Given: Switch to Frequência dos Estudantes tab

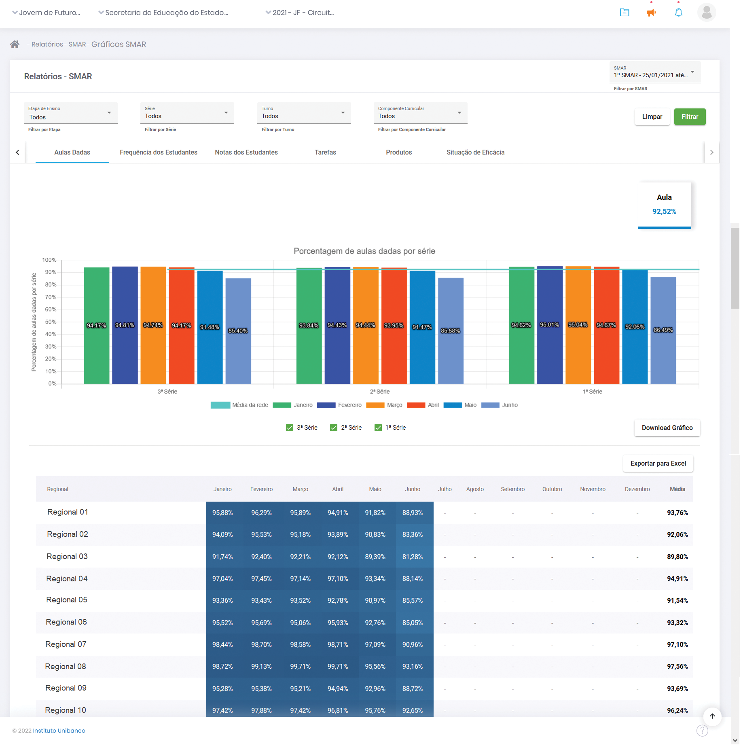Looking at the screenshot, I should click(x=159, y=153).
